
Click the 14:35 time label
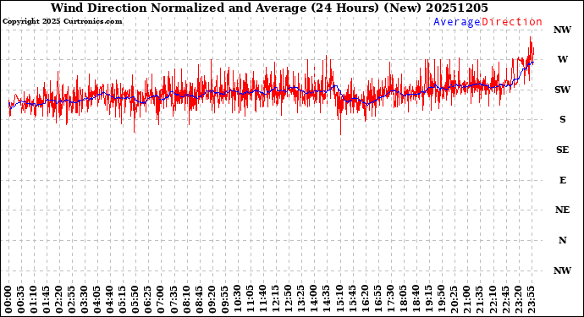tap(326, 299)
